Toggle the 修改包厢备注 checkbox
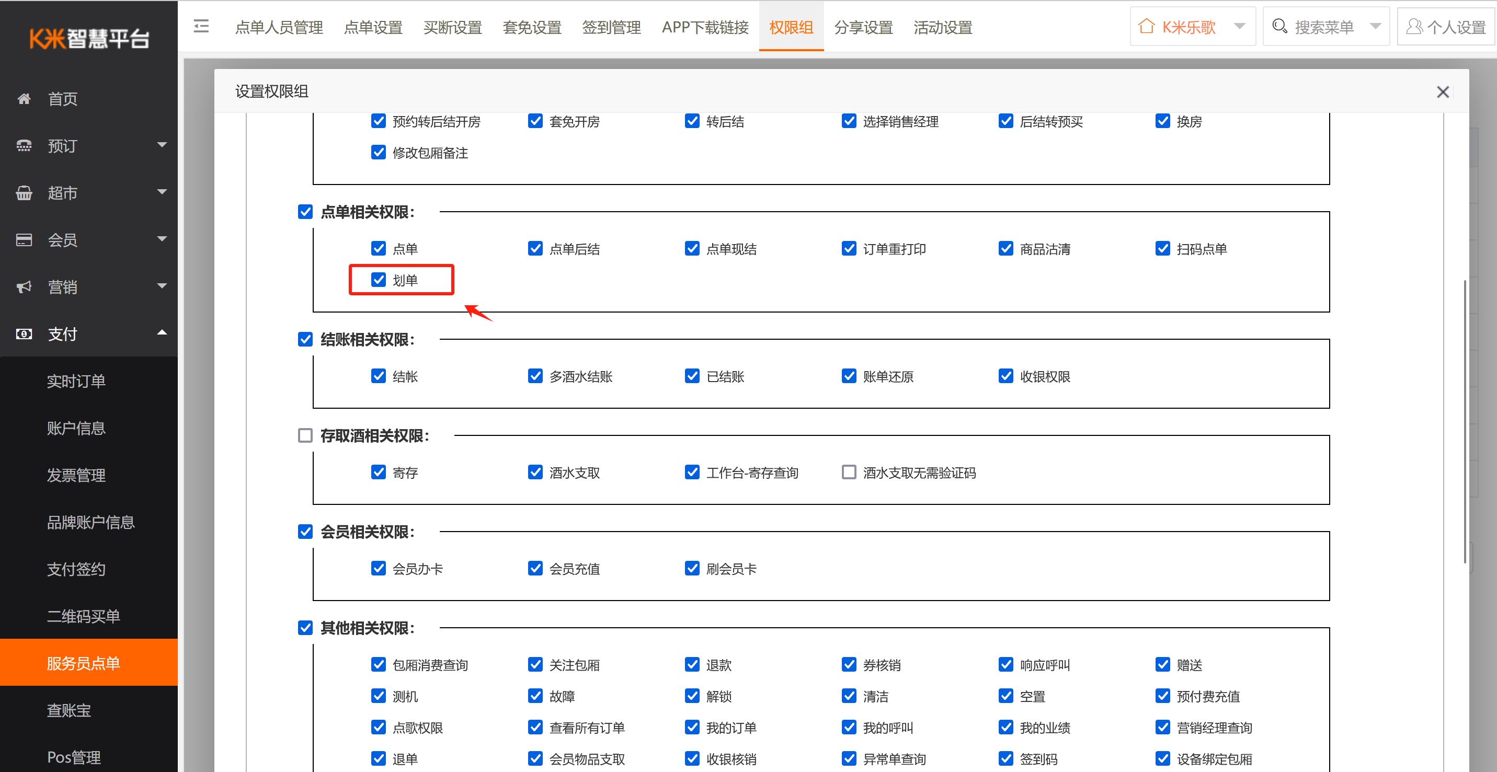 pyautogui.click(x=379, y=152)
